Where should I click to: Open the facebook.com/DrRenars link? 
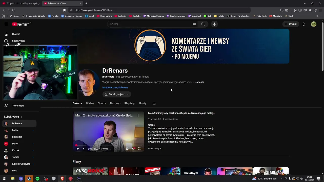(115, 87)
